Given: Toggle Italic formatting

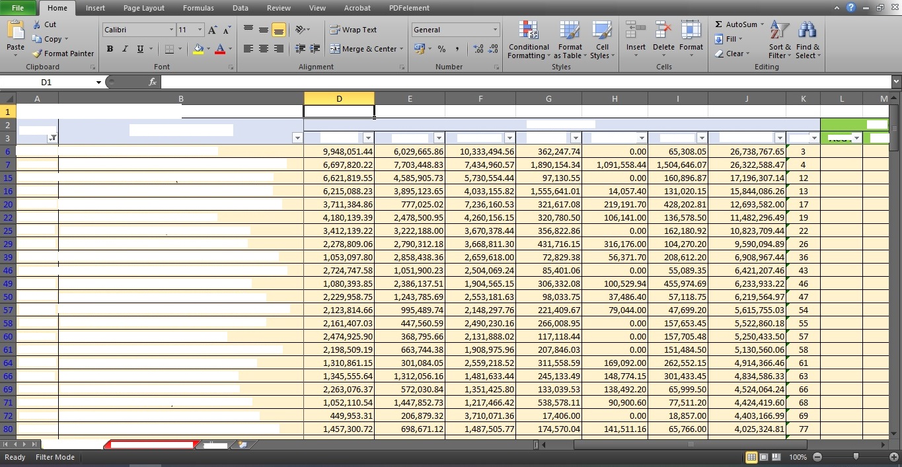Looking at the screenshot, I should point(125,49).
